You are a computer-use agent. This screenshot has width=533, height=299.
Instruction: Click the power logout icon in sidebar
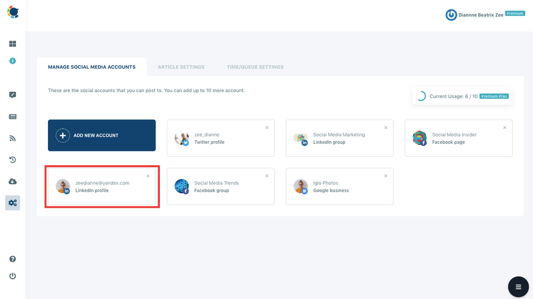pos(13,276)
